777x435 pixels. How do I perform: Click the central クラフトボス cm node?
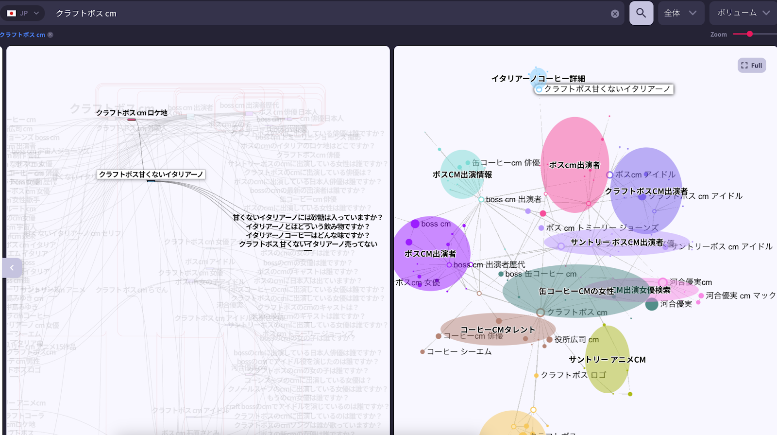(572, 313)
